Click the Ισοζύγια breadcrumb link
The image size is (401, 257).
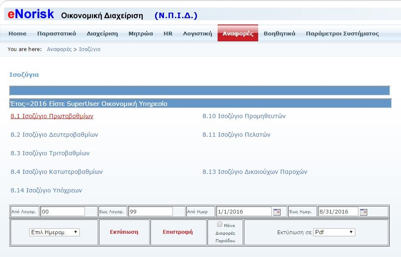tap(90, 49)
